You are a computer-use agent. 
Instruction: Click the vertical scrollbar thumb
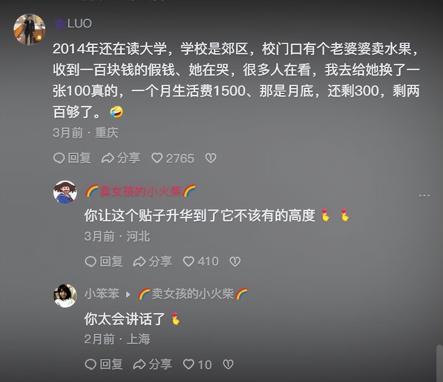click(x=439, y=363)
